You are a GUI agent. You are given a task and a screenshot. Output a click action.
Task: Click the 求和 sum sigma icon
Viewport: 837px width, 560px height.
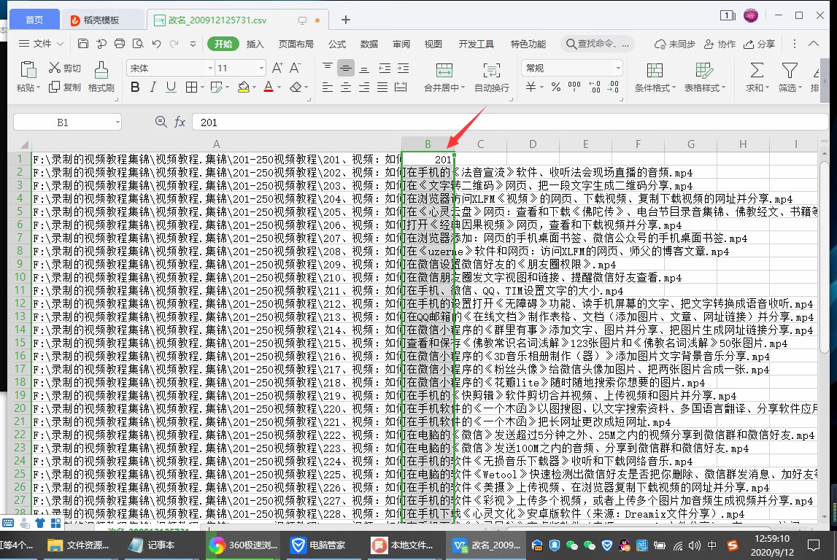[x=757, y=70]
